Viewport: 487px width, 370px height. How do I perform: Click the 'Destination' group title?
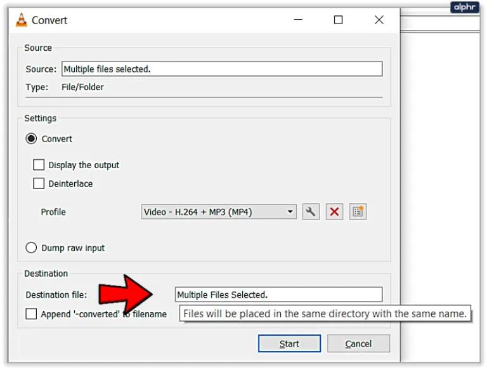coord(46,274)
